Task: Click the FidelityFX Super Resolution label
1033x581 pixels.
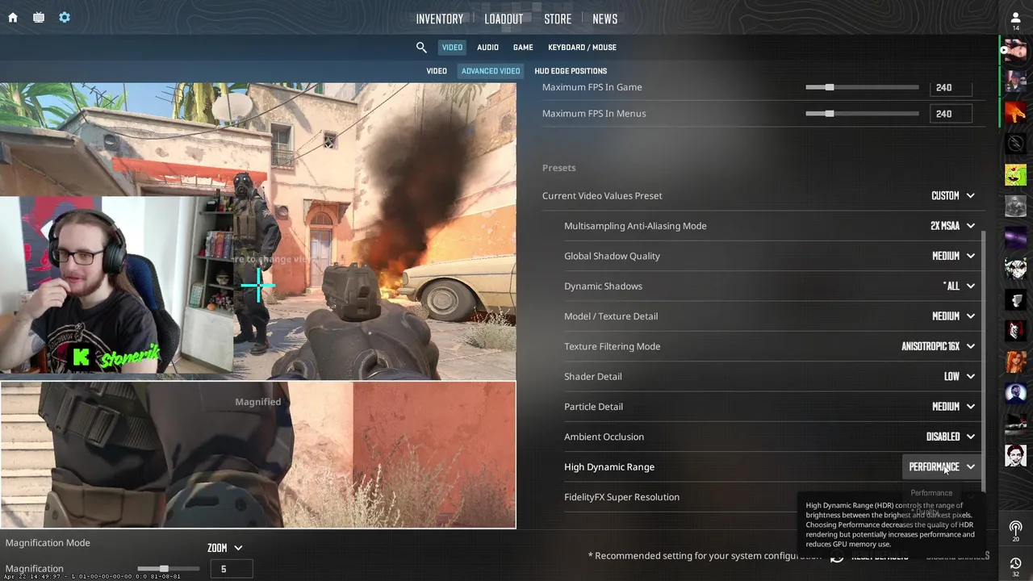Action: (621, 497)
